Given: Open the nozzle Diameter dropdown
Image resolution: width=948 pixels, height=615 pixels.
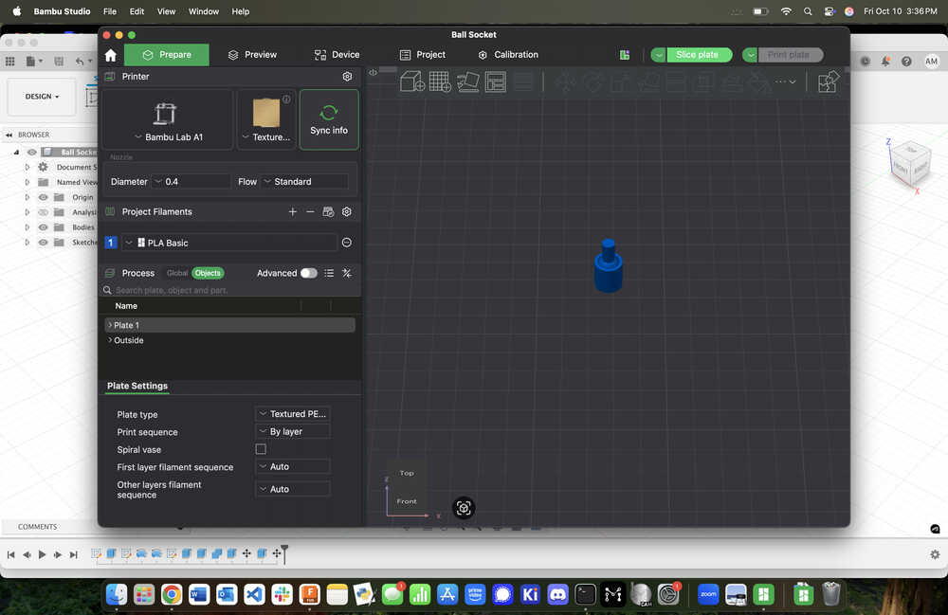Looking at the screenshot, I should pos(191,181).
